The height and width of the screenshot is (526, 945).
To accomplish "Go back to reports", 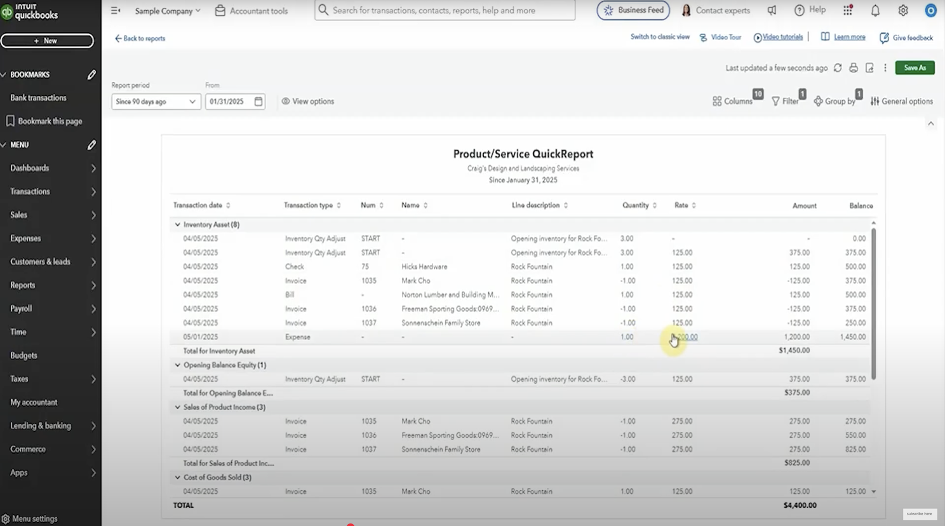I will tap(140, 38).
